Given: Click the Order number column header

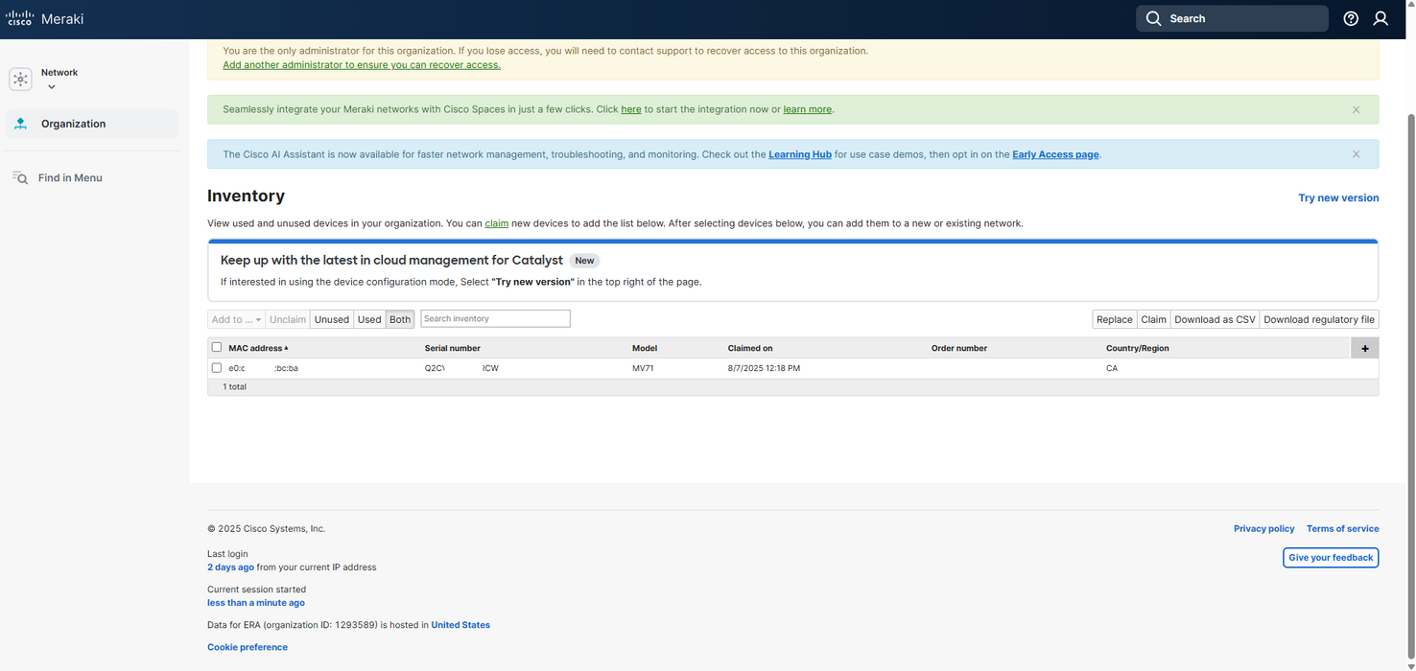Looking at the screenshot, I should (x=959, y=348).
